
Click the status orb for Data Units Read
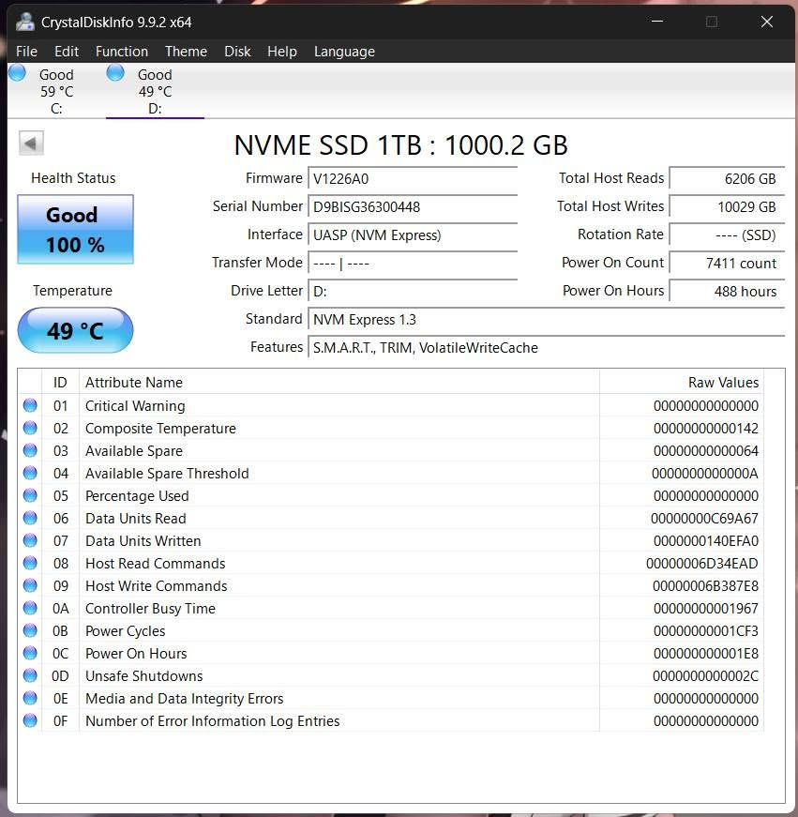click(x=30, y=518)
